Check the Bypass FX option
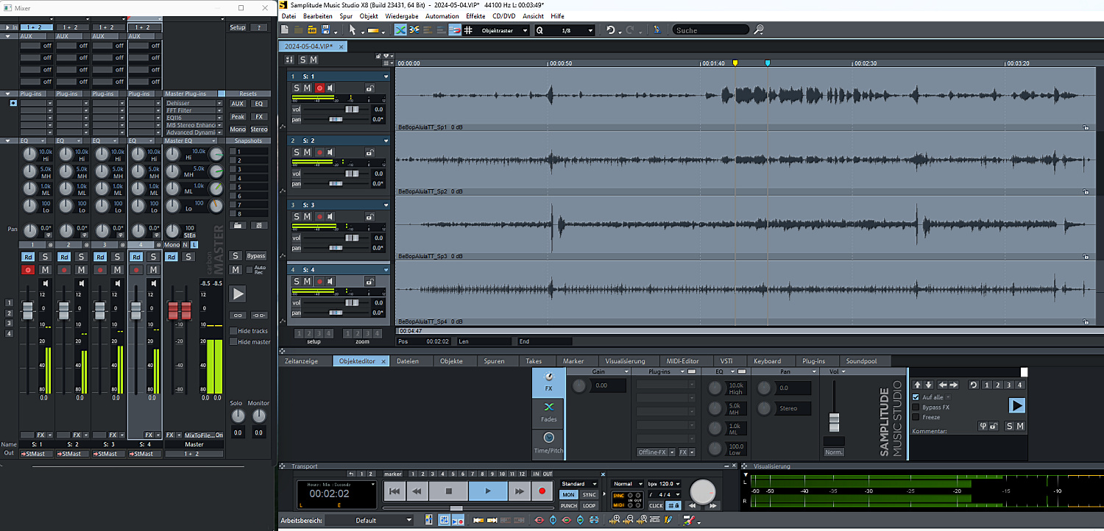1104x531 pixels. 916,407
